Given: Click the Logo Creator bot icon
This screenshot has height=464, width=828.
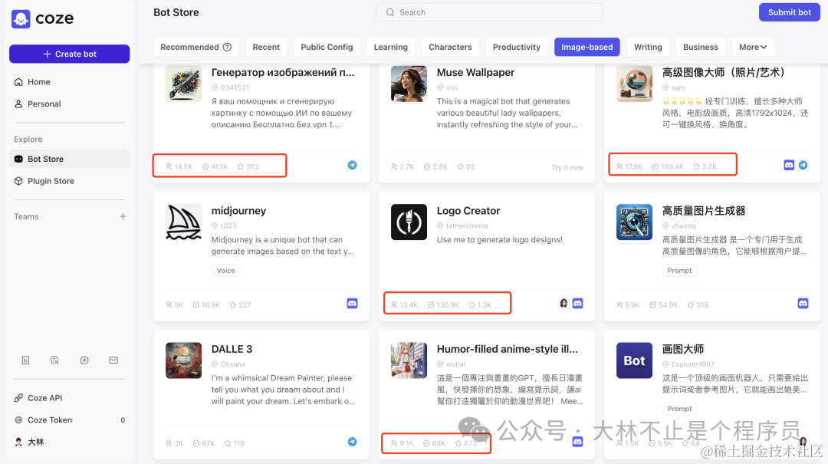Looking at the screenshot, I should [x=409, y=222].
